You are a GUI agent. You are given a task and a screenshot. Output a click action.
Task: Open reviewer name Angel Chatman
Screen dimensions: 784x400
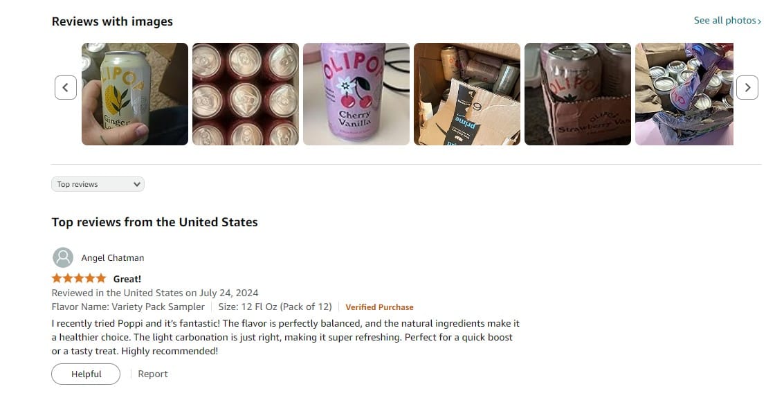113,258
